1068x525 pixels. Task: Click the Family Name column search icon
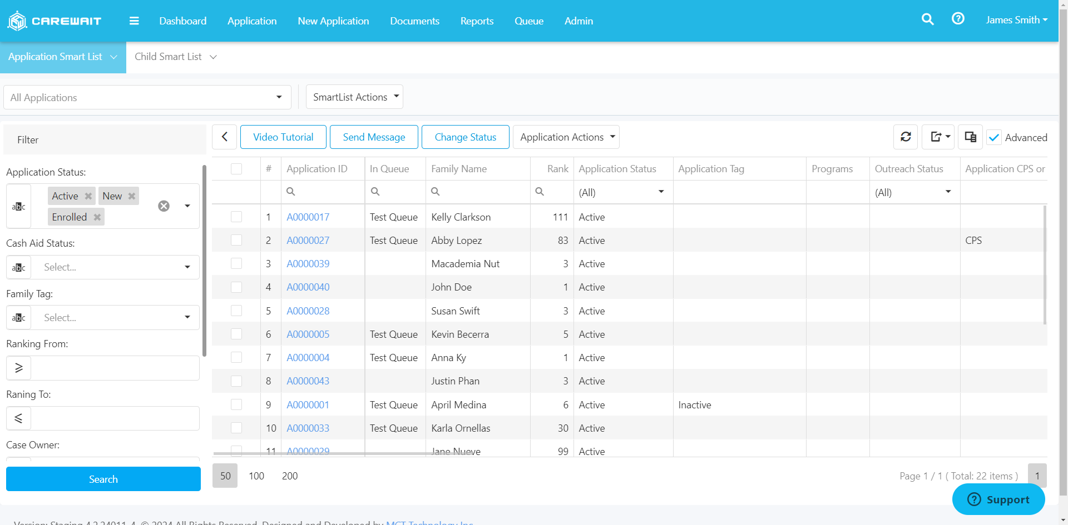pos(436,192)
